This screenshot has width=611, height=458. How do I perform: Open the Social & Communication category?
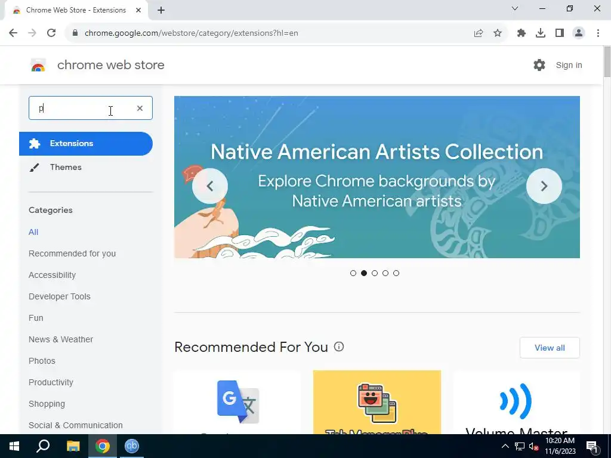[76, 425]
